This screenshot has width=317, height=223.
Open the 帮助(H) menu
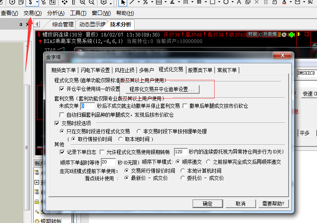click(x=125, y=13)
